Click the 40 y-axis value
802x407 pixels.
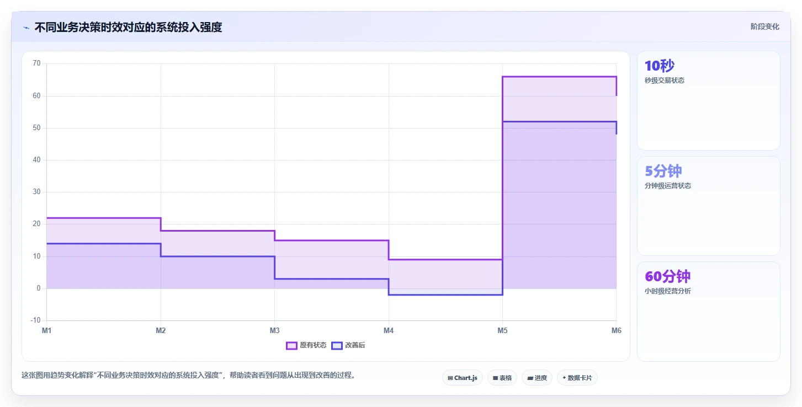(x=36, y=160)
